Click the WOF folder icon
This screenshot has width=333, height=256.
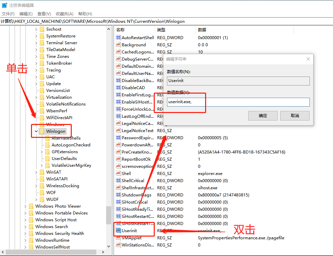(42, 192)
